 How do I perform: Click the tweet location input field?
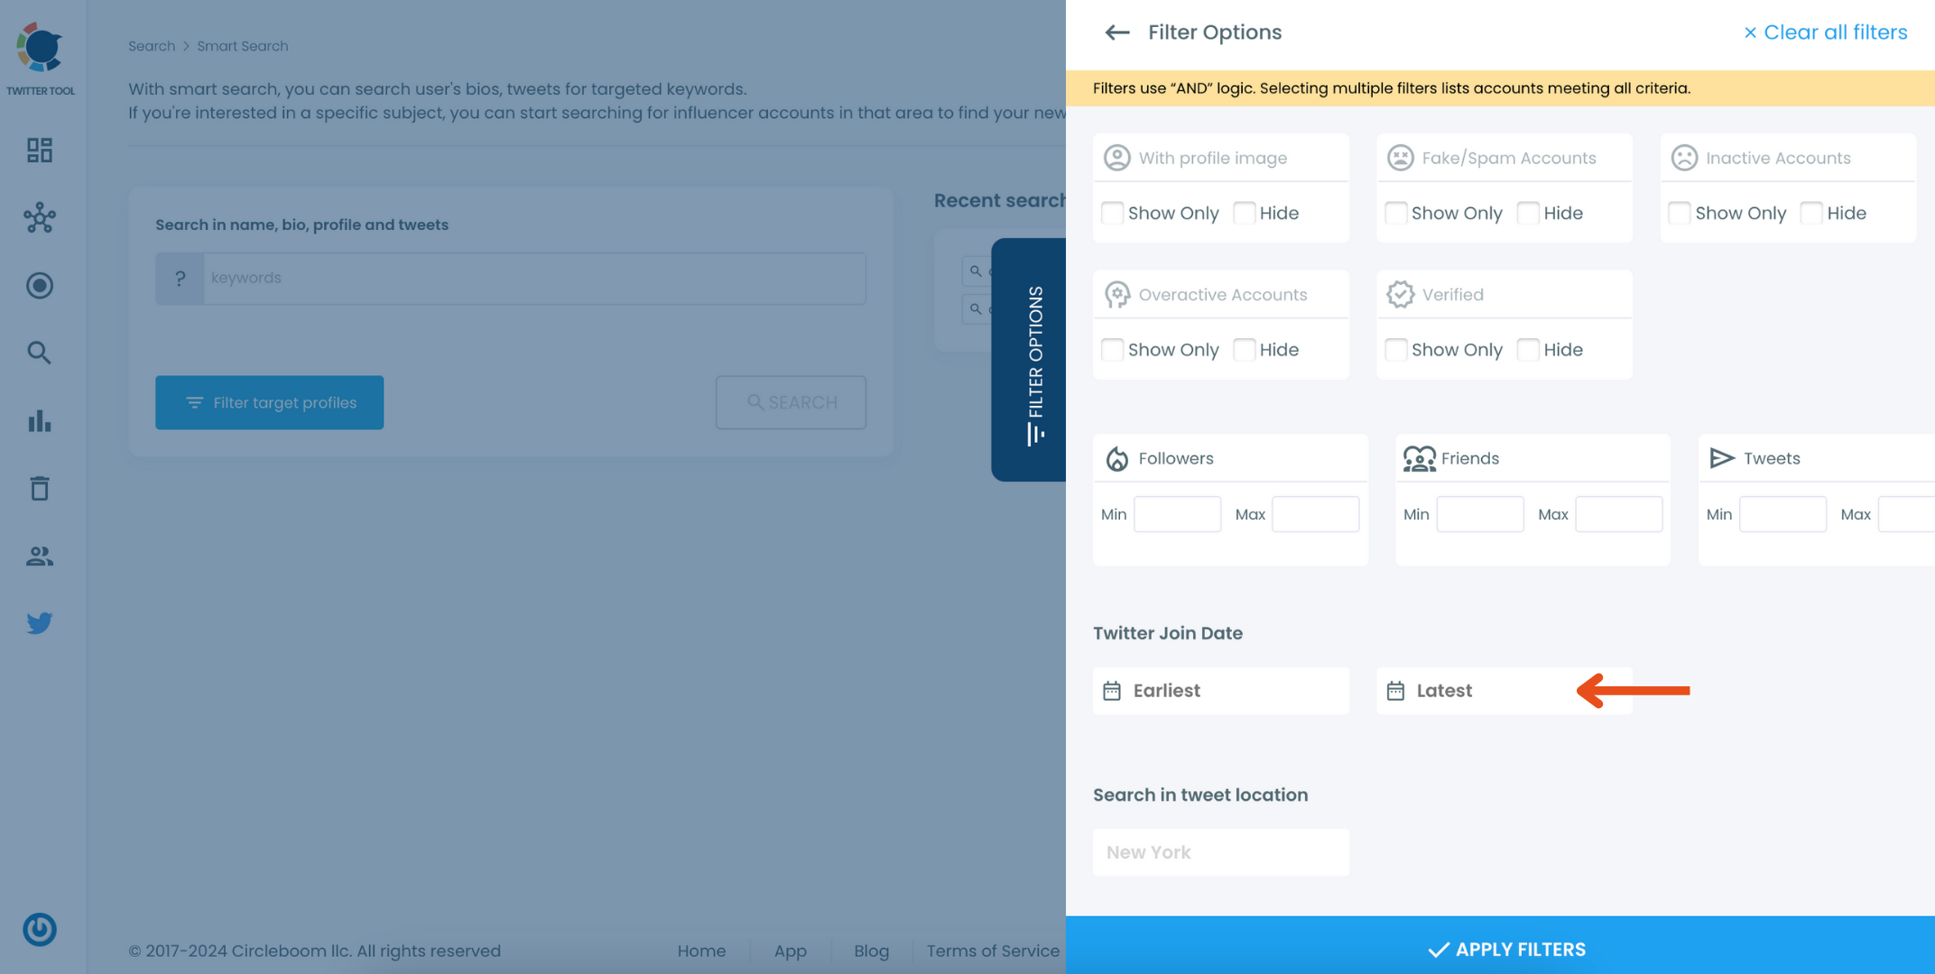pos(1220,851)
